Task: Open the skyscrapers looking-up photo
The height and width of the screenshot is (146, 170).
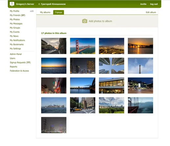Action: point(112,66)
